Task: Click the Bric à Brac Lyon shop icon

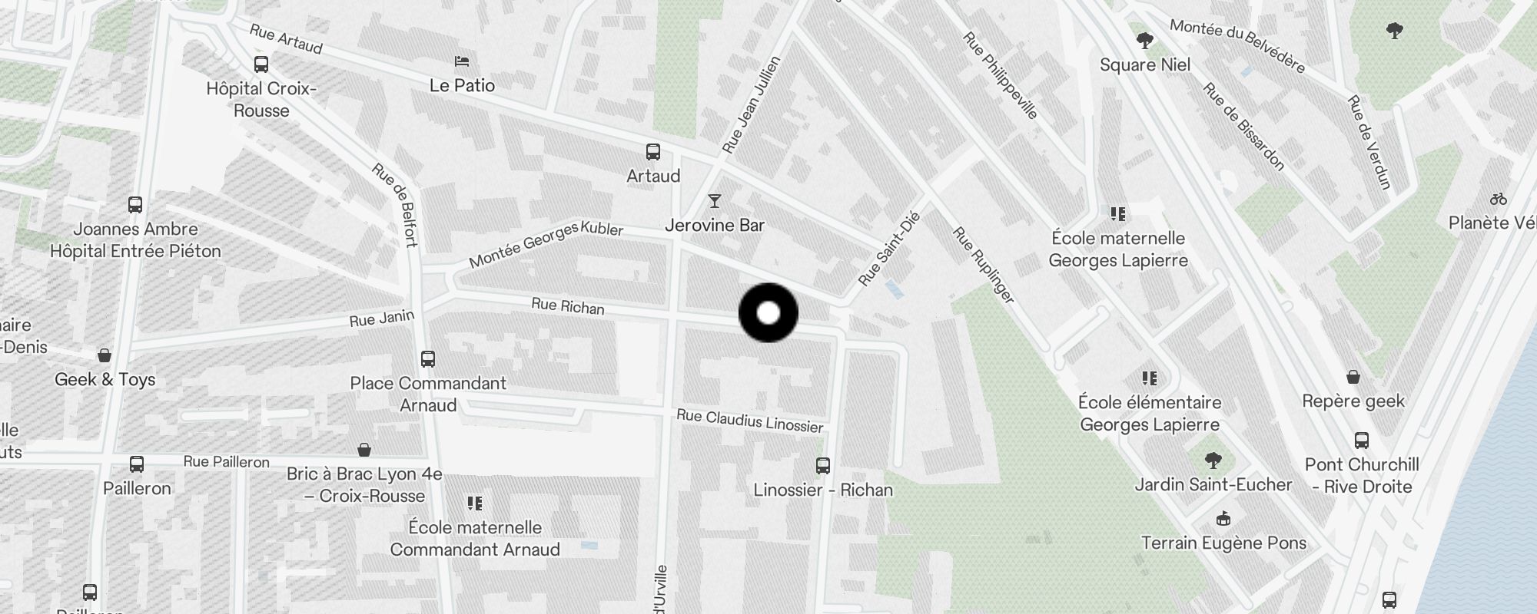Action: [364, 450]
